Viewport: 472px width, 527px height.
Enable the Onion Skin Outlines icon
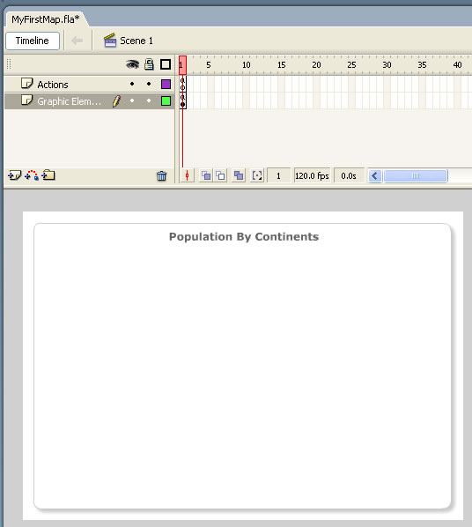click(220, 175)
